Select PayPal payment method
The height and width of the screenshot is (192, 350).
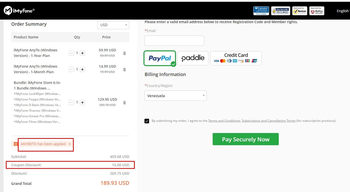pos(160,58)
